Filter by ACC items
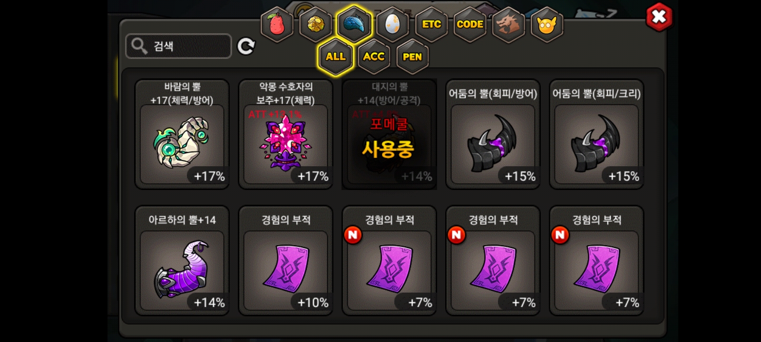Screen dimensions: 761x342 click(x=374, y=57)
